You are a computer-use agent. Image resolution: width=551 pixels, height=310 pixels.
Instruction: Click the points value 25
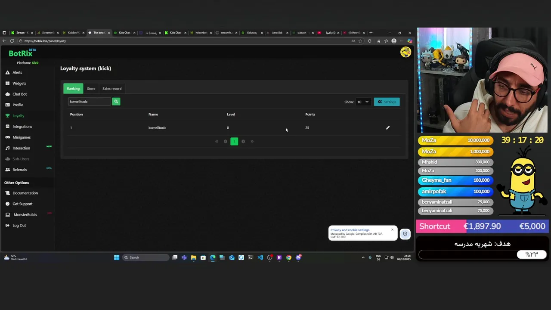(307, 127)
